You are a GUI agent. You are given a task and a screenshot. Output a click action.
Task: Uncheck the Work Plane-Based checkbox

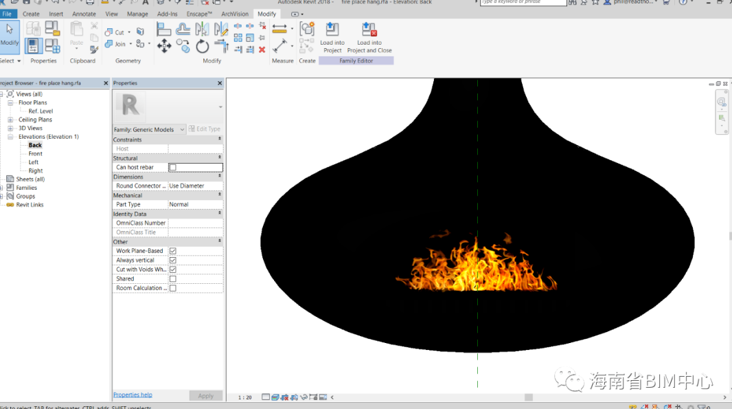(173, 251)
